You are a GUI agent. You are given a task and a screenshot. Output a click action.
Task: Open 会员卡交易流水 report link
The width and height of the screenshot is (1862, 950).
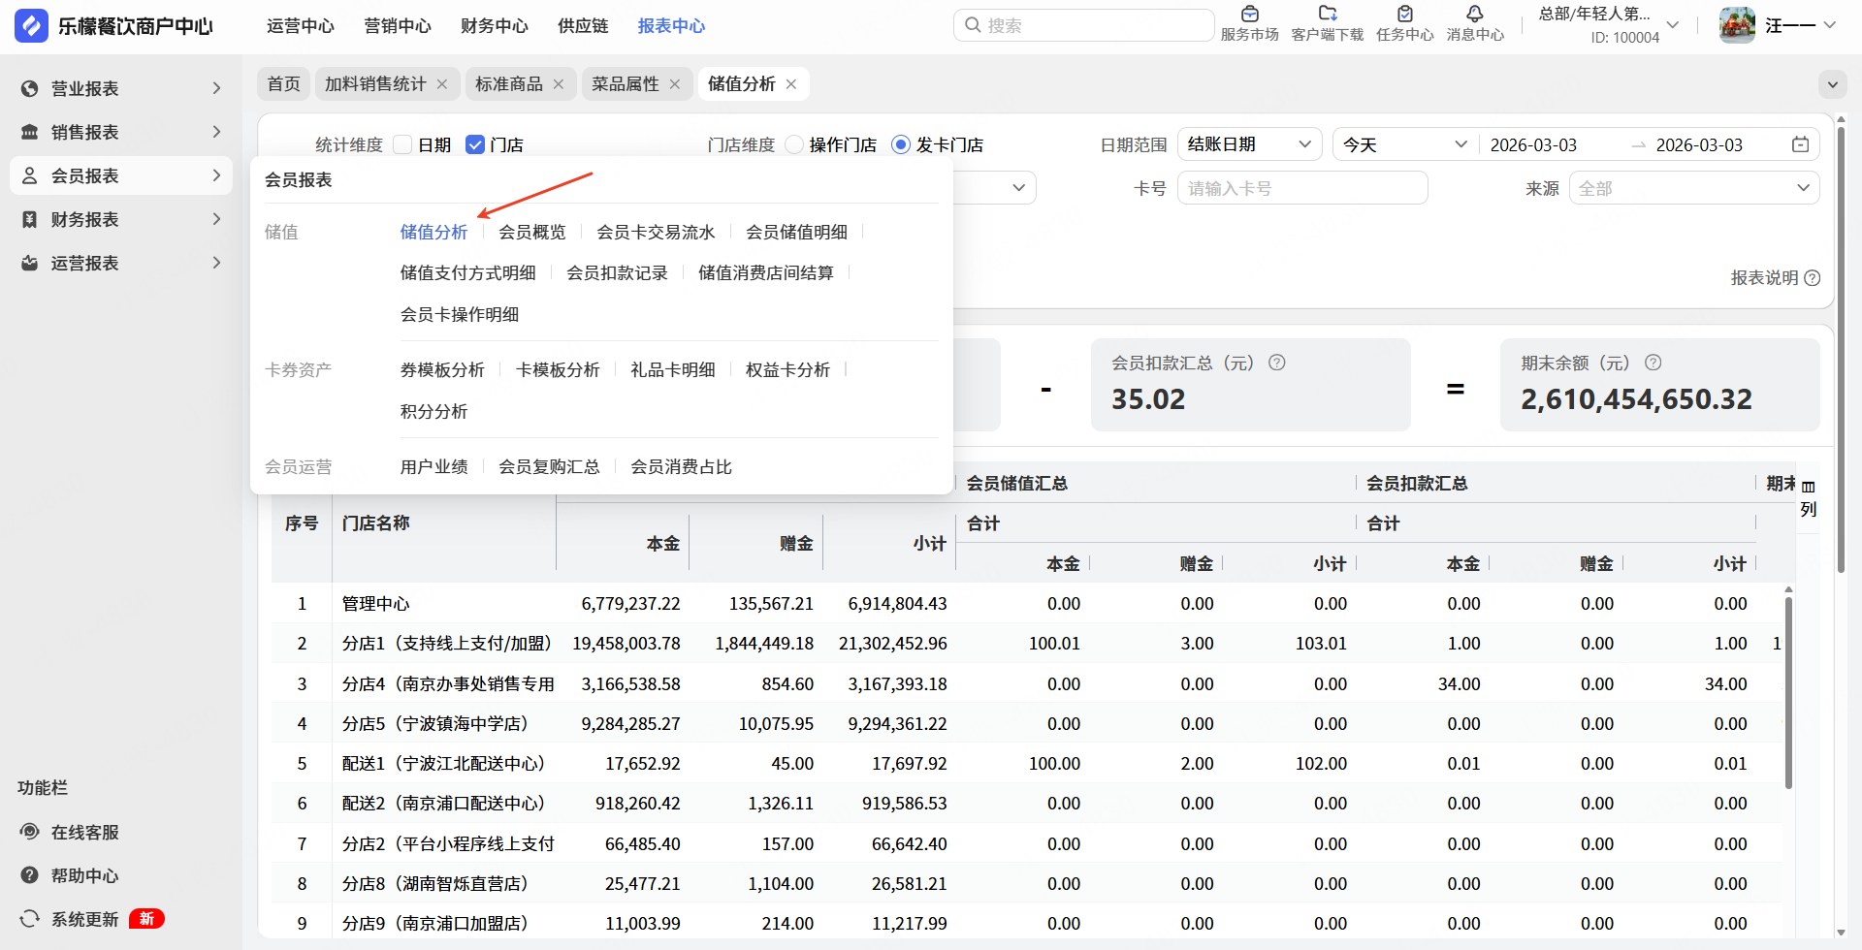click(x=656, y=233)
